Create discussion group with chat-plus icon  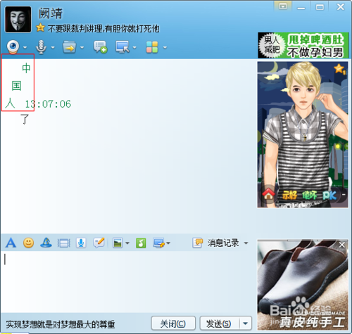coord(100,47)
